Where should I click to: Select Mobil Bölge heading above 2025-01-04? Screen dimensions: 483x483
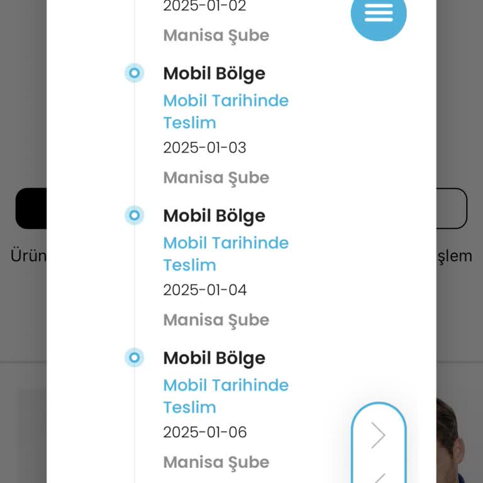click(x=214, y=216)
